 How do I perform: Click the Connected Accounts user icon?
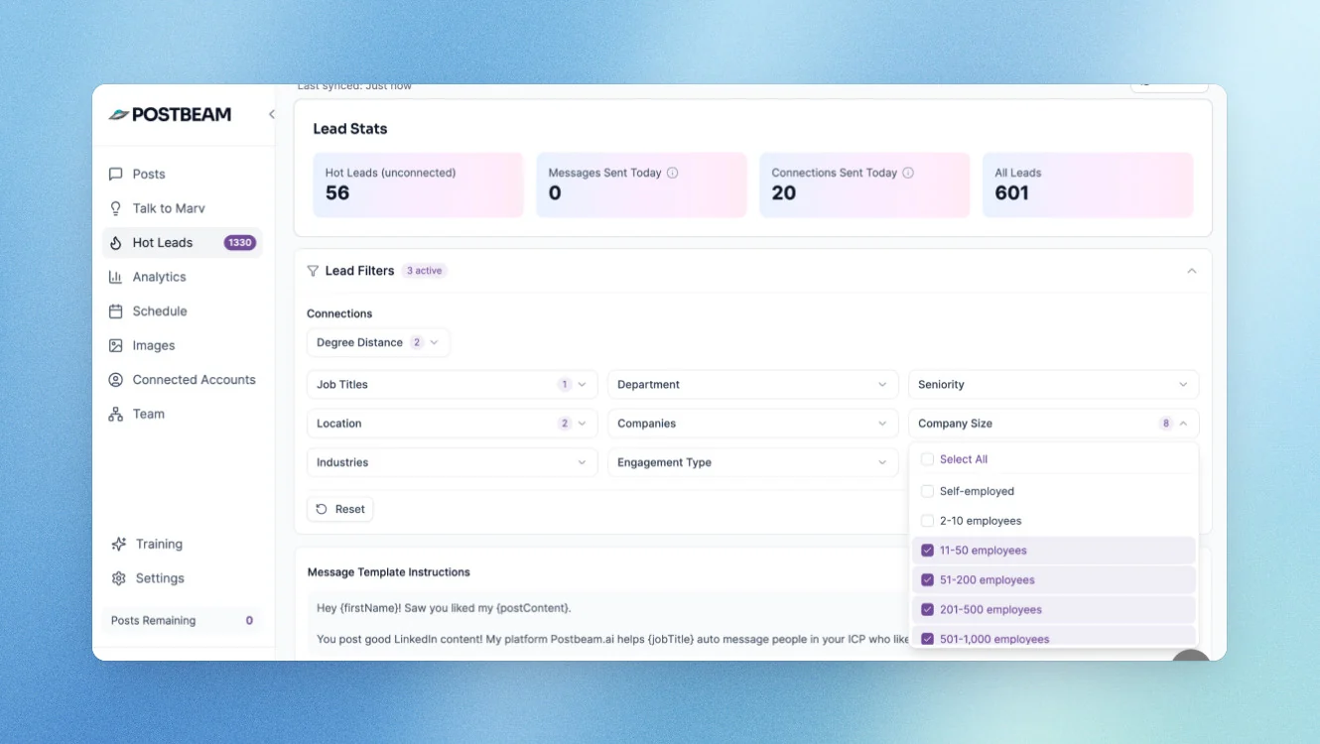116,380
